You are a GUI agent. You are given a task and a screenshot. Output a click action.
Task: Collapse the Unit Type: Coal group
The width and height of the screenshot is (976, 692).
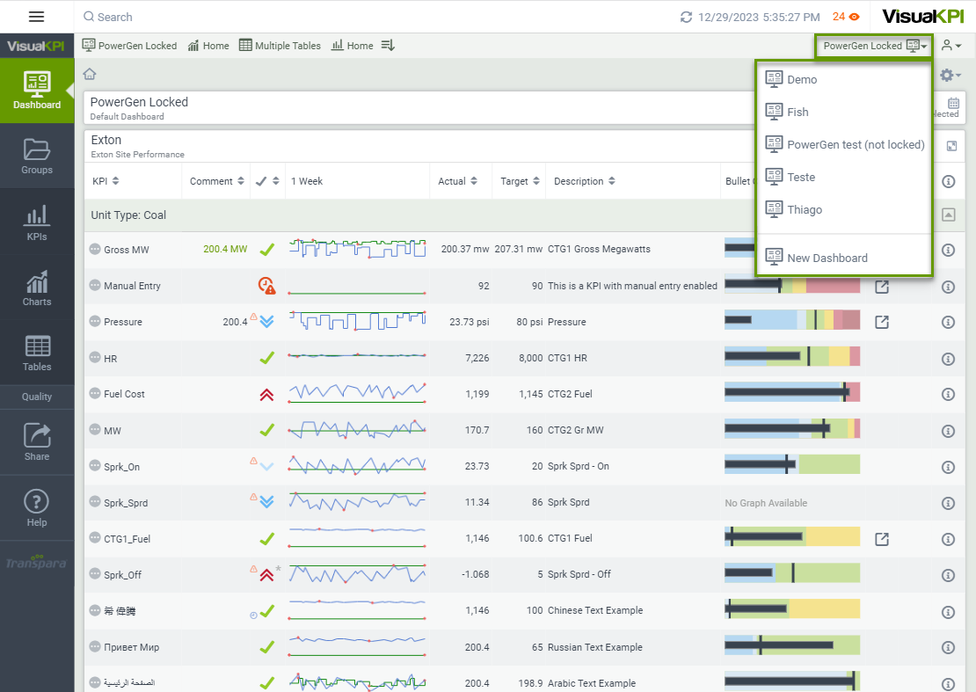coord(948,215)
